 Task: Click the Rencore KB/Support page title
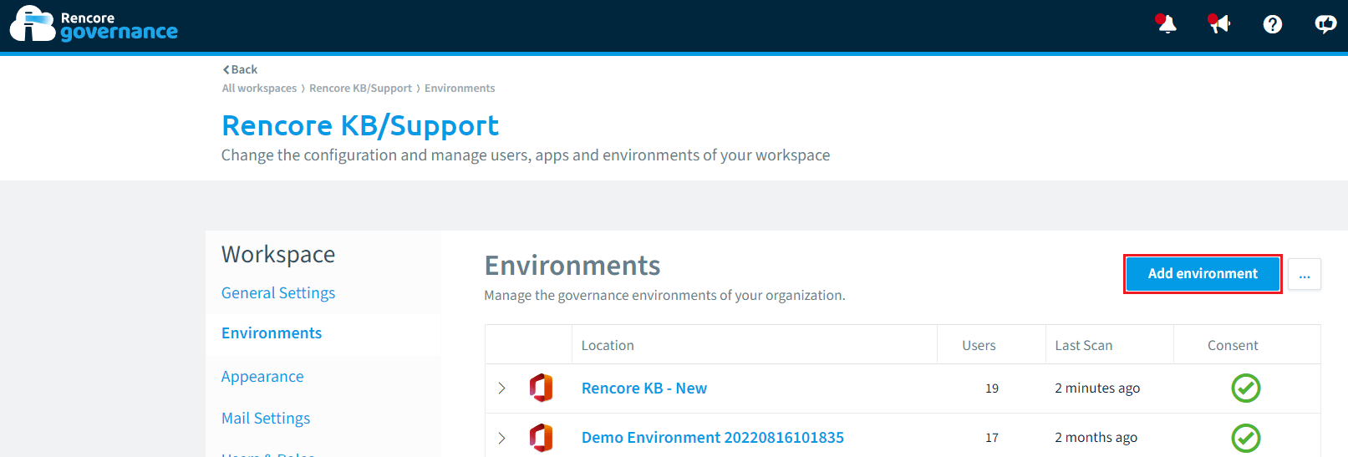pos(360,125)
